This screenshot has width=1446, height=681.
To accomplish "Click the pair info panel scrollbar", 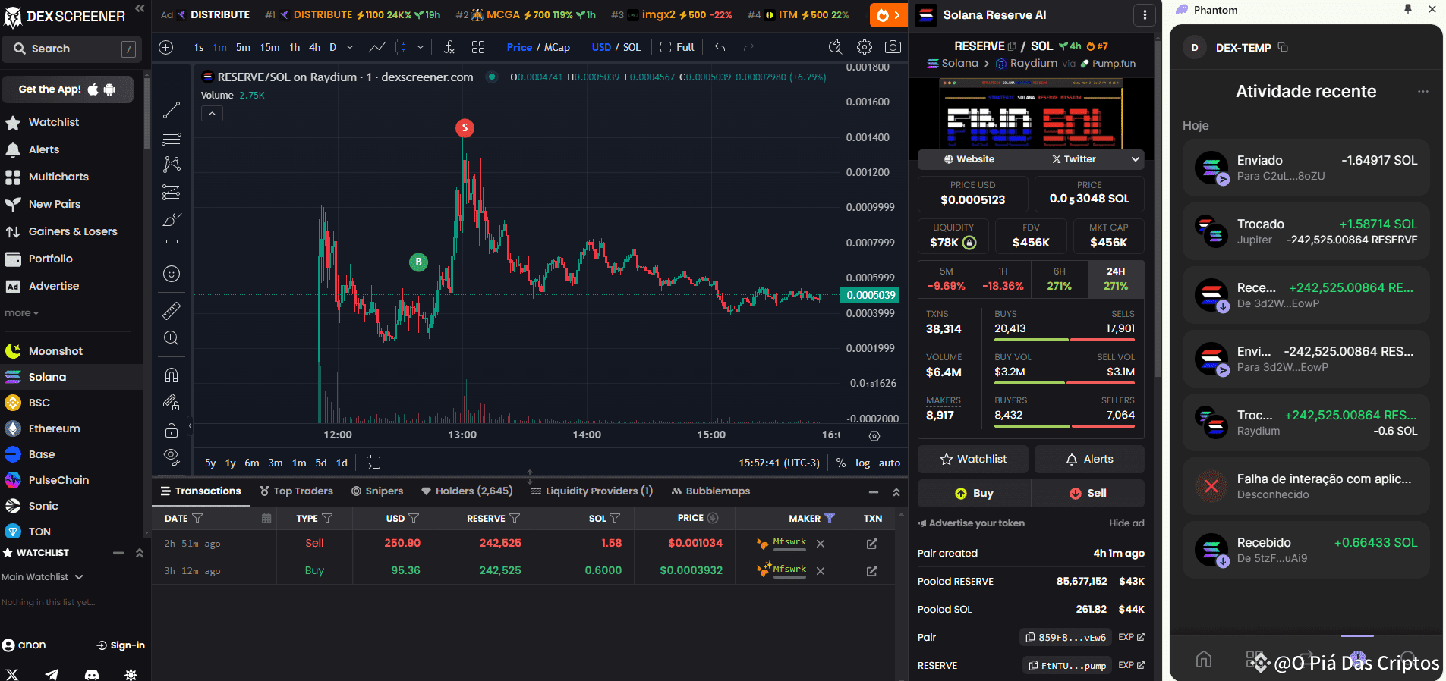I will pos(1158,210).
